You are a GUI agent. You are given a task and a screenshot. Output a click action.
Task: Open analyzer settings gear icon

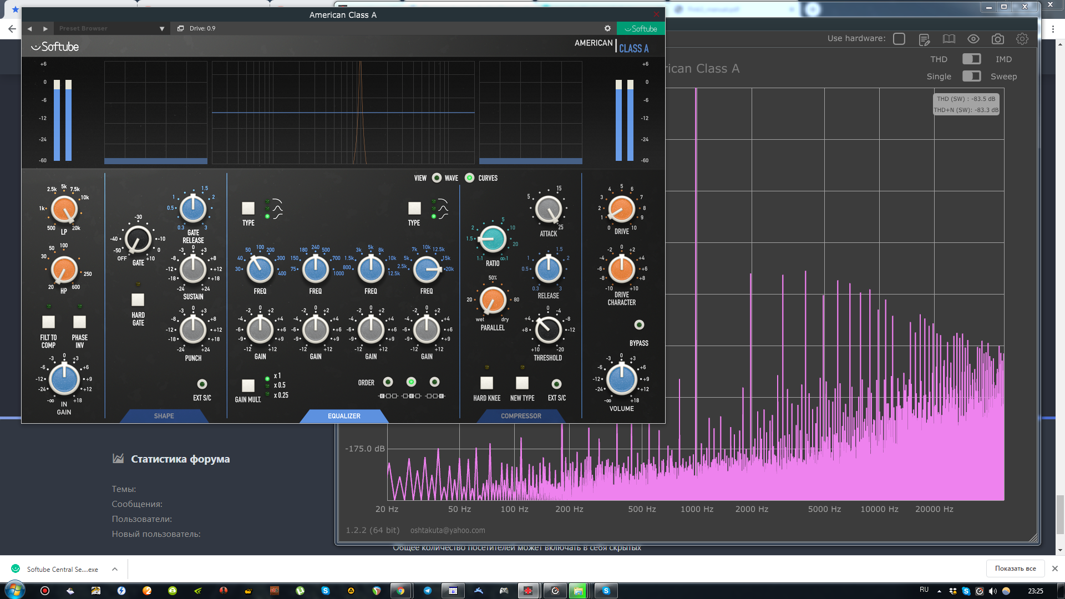coord(1022,39)
